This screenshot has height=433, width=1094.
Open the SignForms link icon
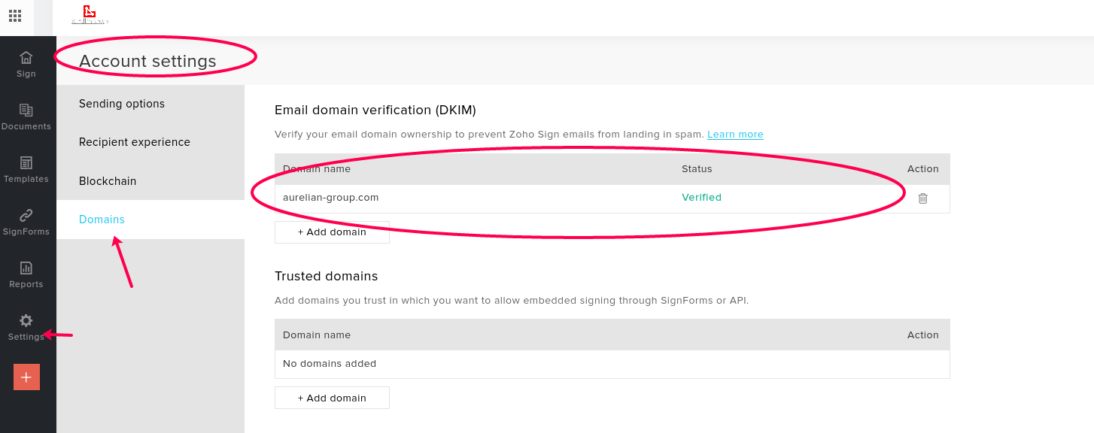pyautogui.click(x=26, y=215)
